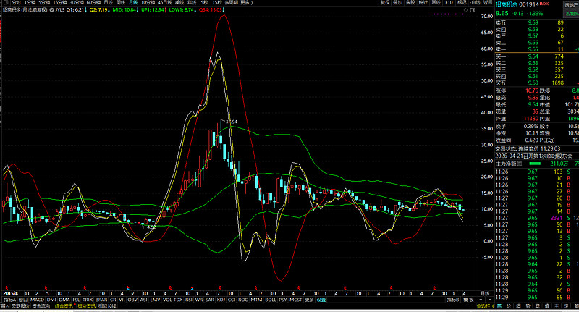This screenshot has height=312, width=579.
Task: Open F10 company info
Action: [x=455, y=3]
